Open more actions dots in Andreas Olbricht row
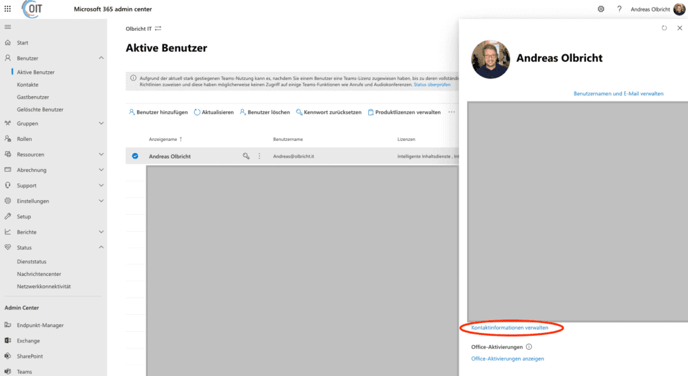Image resolution: width=688 pixels, height=376 pixels. coord(259,156)
